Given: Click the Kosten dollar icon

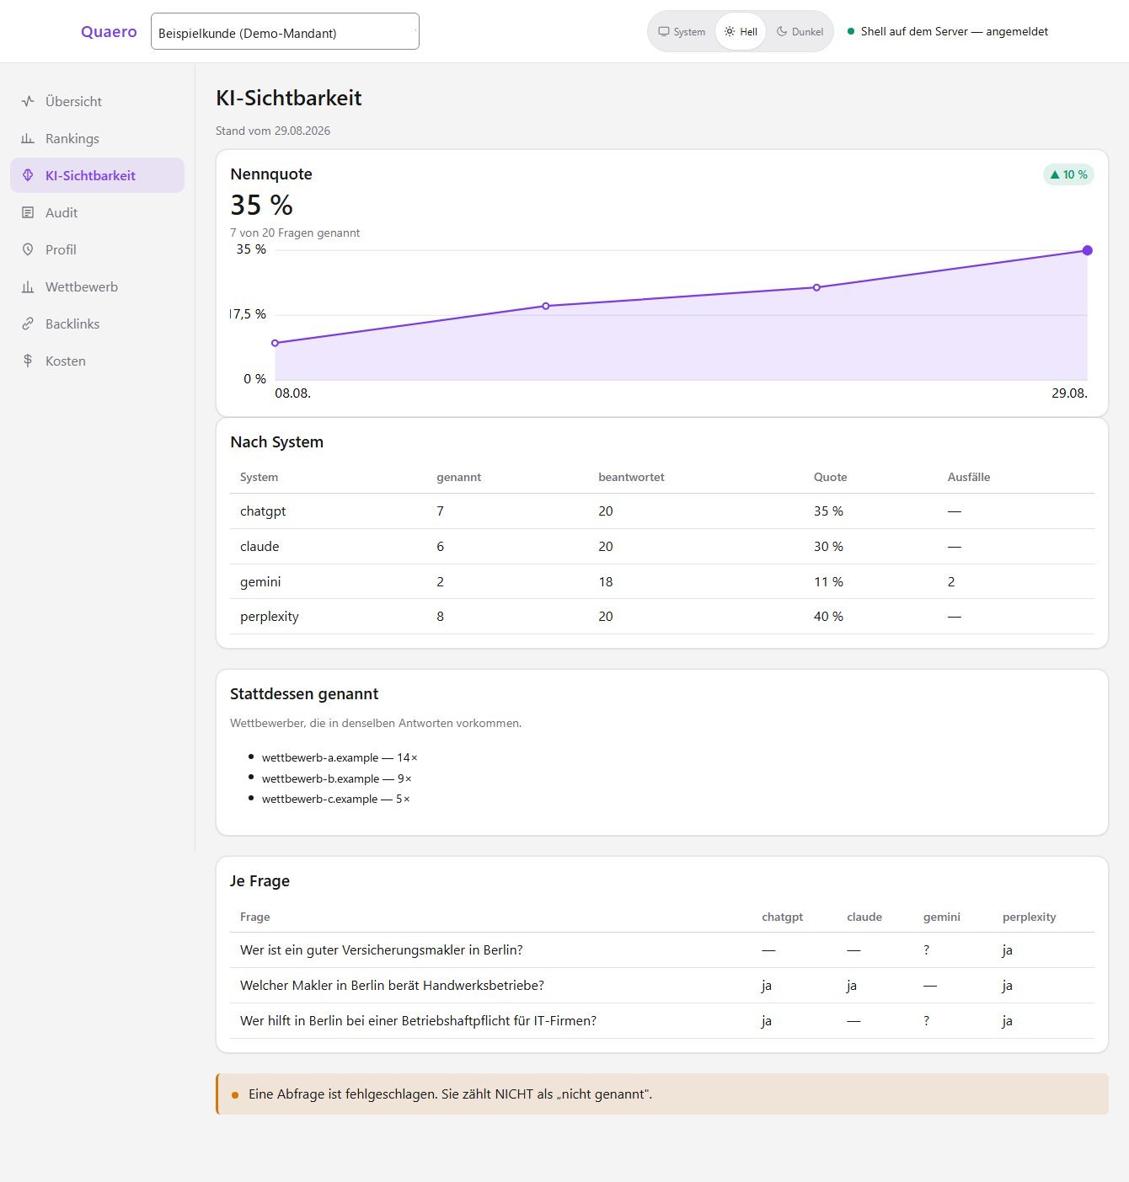Looking at the screenshot, I should (x=28, y=361).
